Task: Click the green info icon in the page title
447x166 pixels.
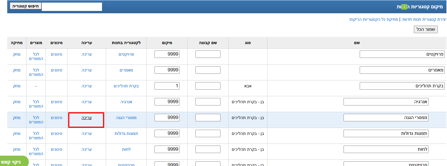Action: 404,7
